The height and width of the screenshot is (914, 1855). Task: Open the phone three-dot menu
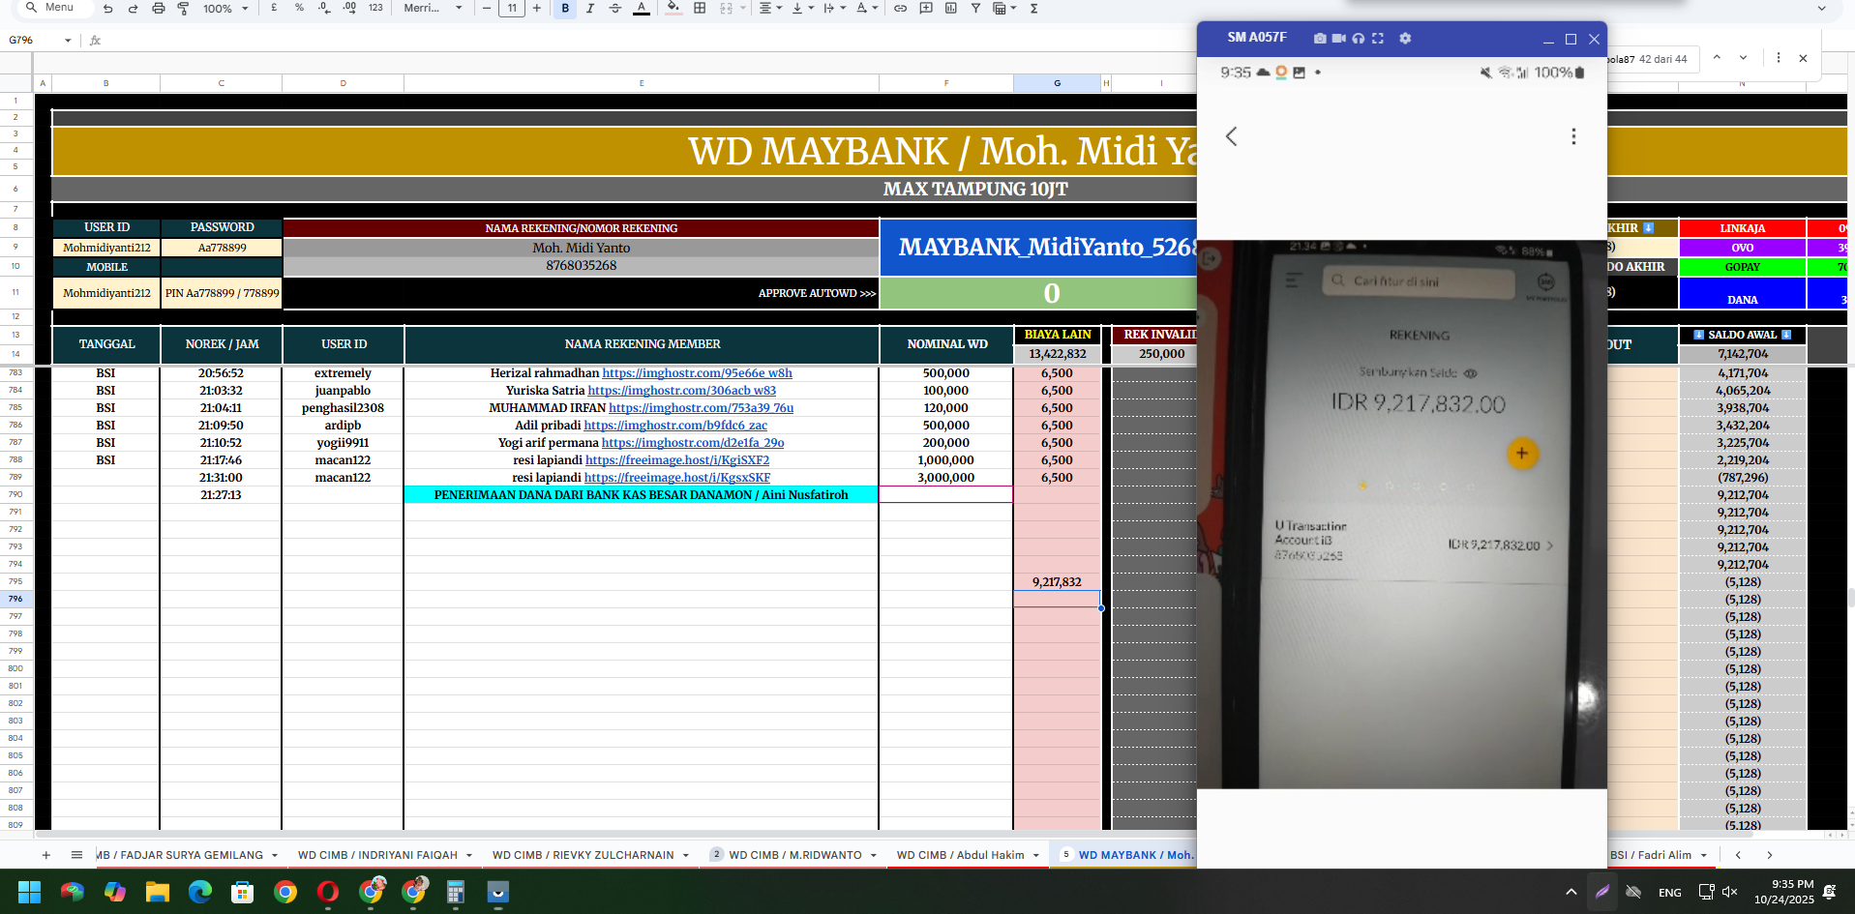[1573, 136]
